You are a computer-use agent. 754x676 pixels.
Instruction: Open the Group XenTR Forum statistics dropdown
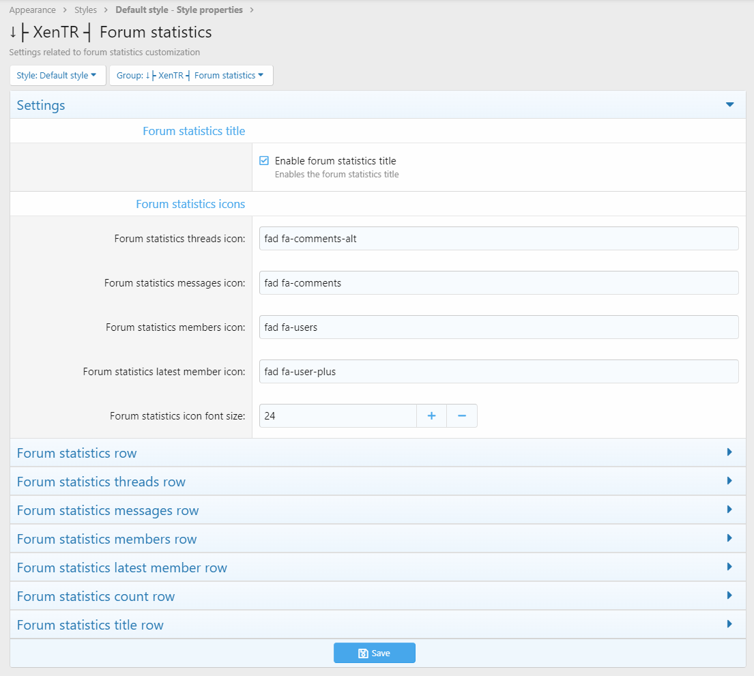click(190, 76)
